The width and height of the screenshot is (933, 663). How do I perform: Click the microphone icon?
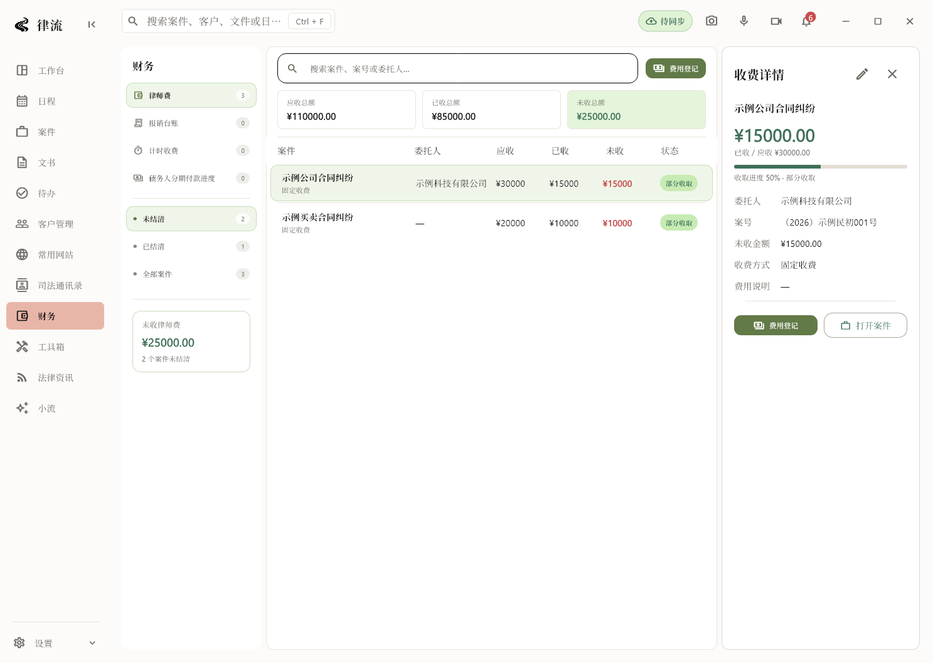point(744,21)
